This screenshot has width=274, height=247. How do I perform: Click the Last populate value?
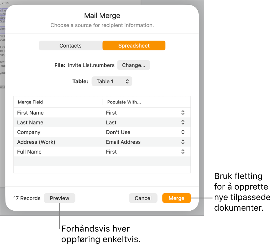111,122
